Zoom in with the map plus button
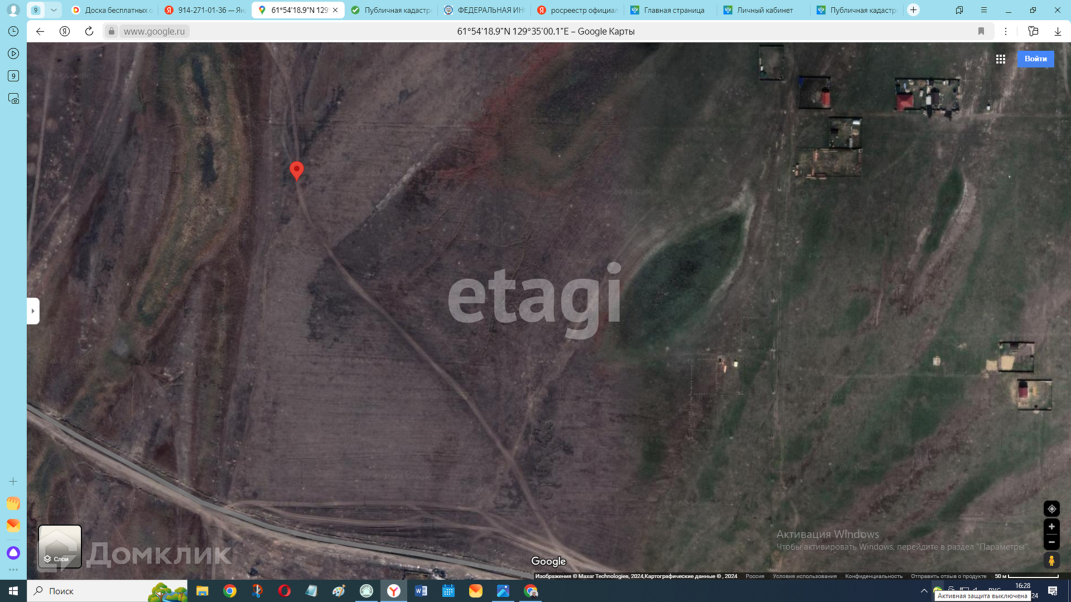This screenshot has height=602, width=1071. click(1051, 527)
